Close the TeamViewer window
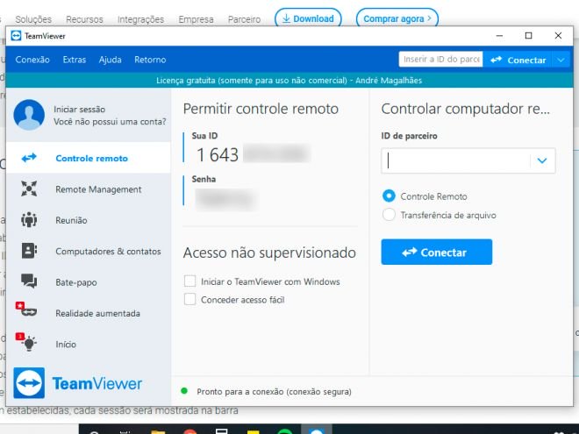 pyautogui.click(x=558, y=36)
